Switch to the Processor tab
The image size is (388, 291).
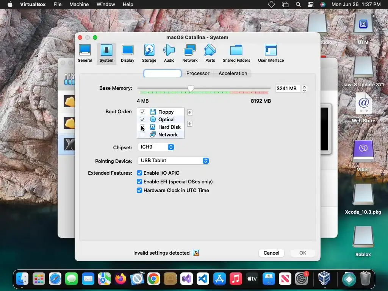(198, 73)
